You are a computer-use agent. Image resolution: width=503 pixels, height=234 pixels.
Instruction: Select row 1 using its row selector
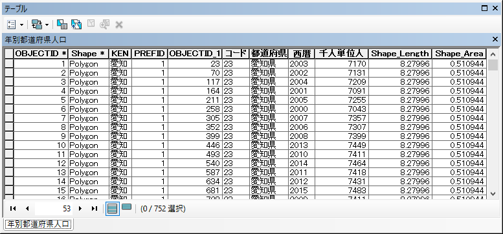(8, 64)
